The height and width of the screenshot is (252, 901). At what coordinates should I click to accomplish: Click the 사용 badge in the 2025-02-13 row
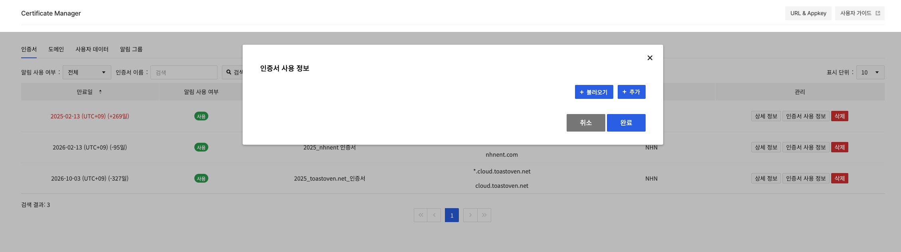[201, 116]
